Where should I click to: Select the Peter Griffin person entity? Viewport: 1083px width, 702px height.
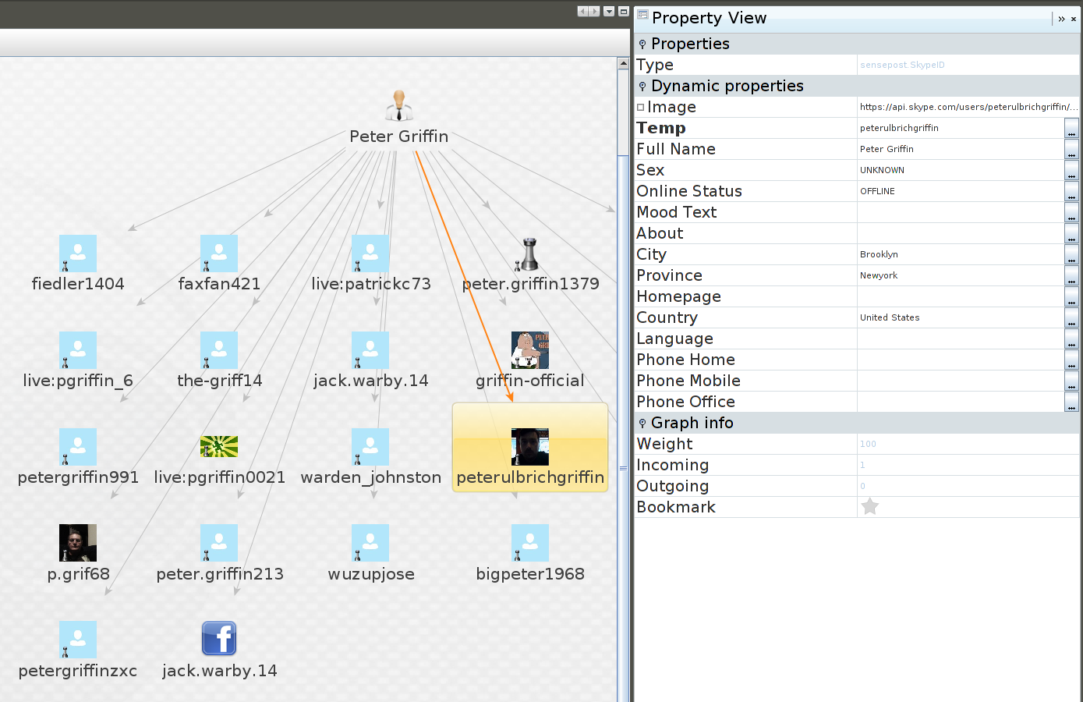[398, 105]
